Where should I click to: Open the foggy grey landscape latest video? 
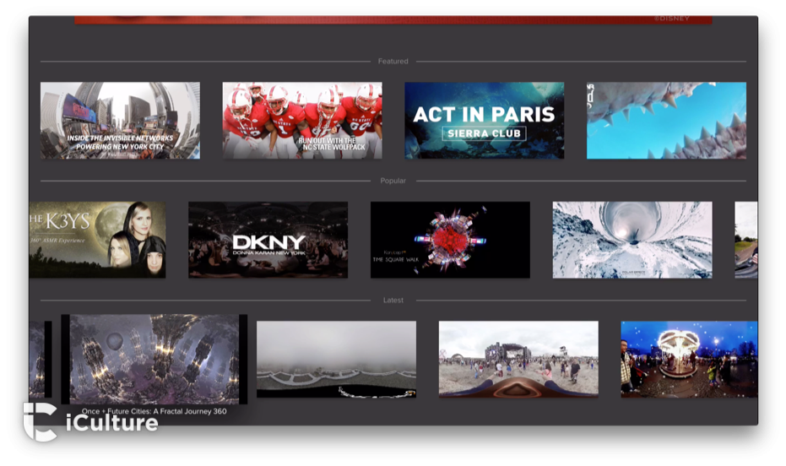coord(336,360)
